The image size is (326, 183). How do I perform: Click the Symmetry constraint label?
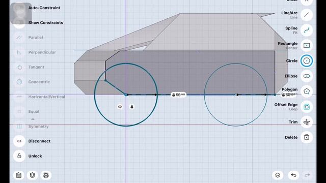pos(38,127)
